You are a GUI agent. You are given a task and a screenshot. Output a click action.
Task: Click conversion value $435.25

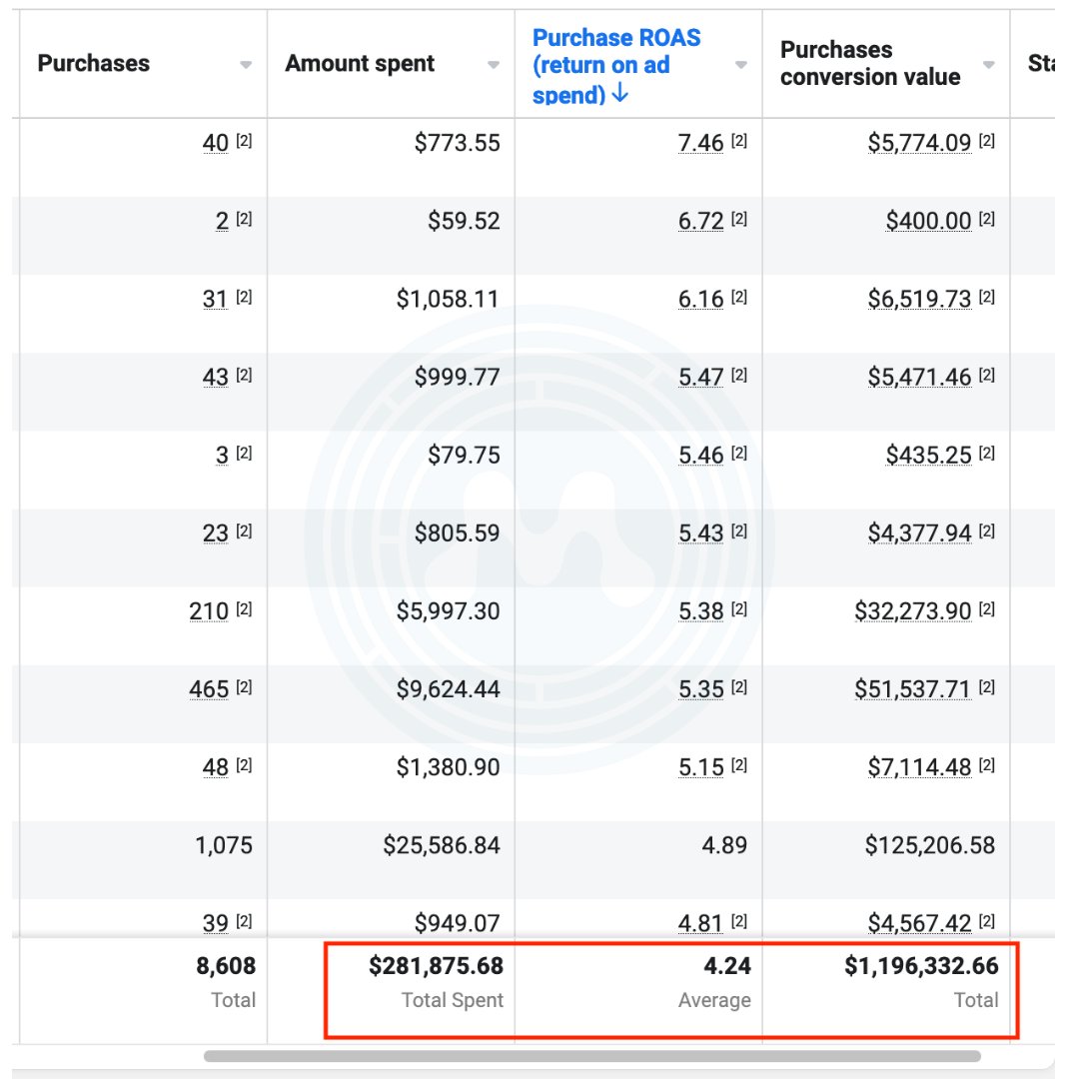click(x=928, y=455)
